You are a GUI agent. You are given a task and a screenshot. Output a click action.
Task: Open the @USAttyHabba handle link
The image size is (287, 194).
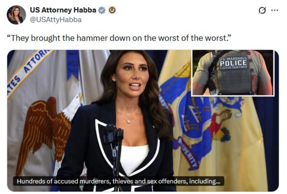(56, 20)
